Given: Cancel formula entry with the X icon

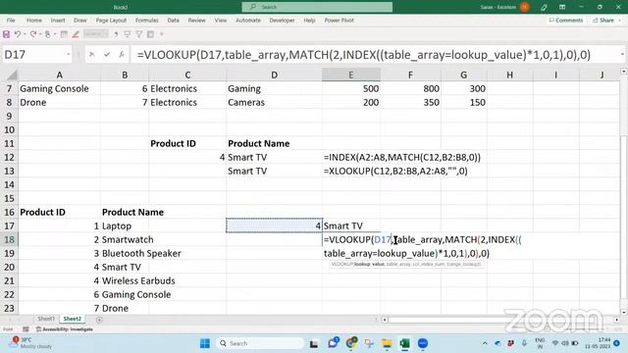Looking at the screenshot, I should [x=91, y=55].
